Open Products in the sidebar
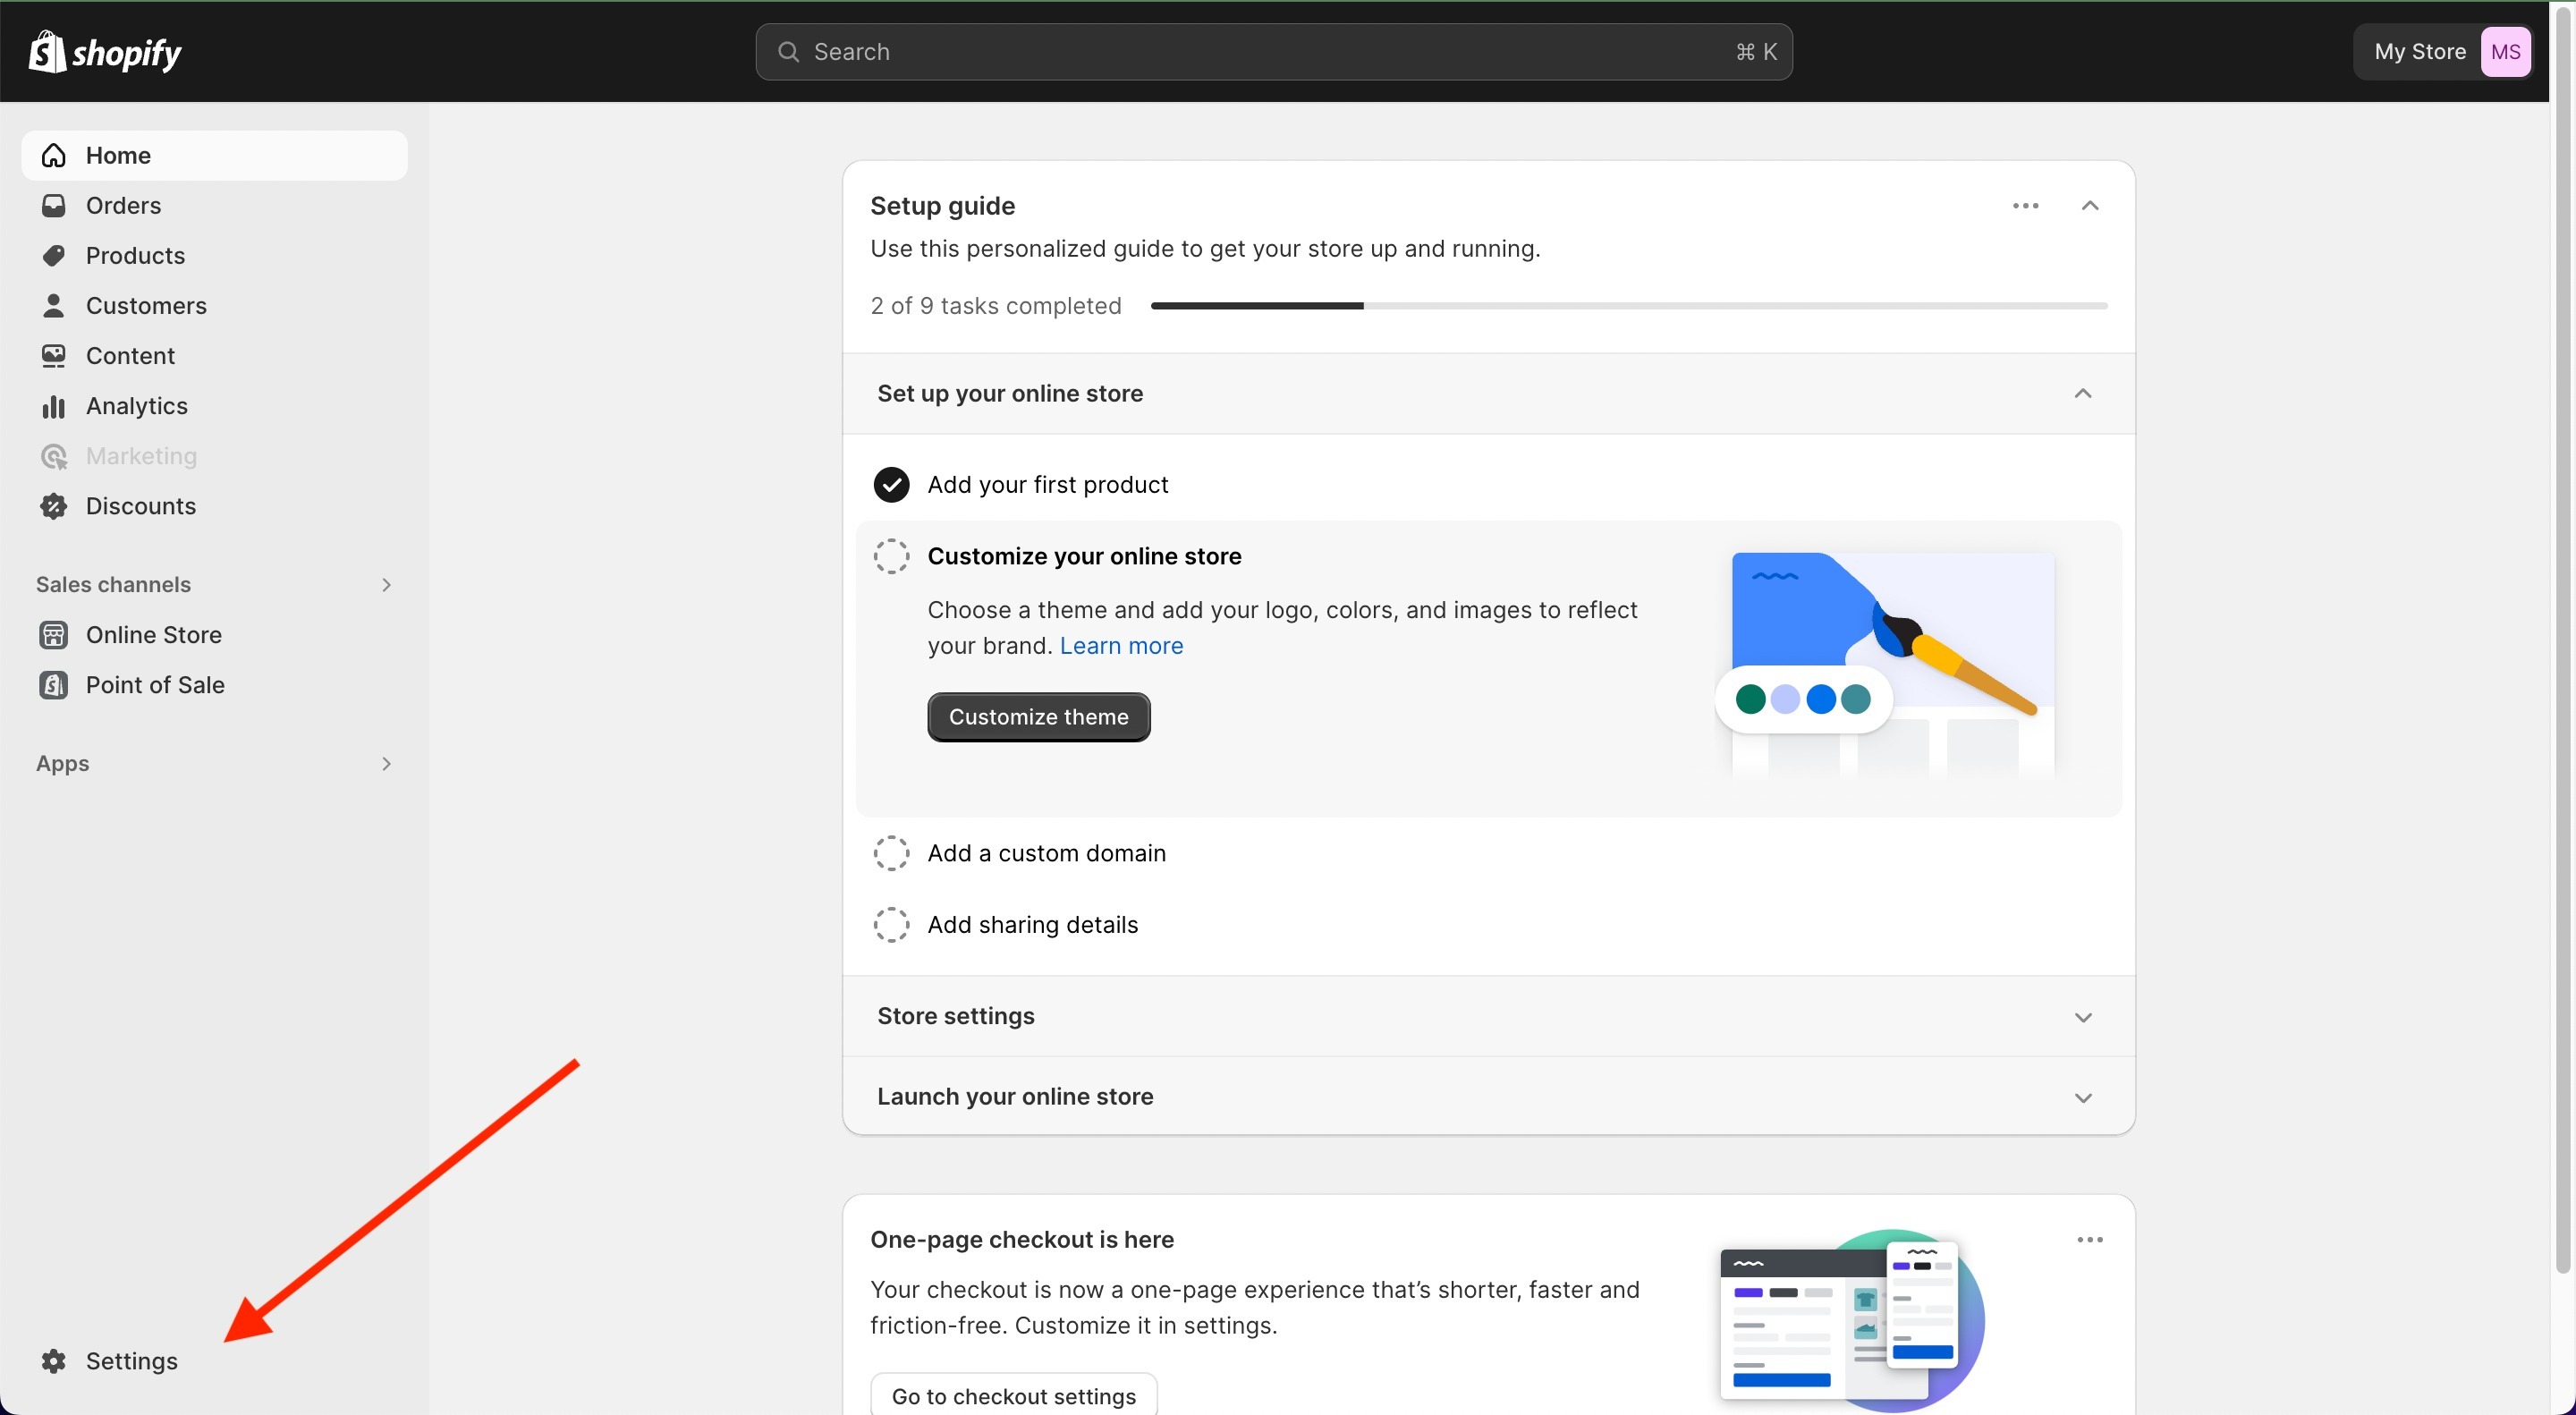Viewport: 2576px width, 1415px height. 214,255
